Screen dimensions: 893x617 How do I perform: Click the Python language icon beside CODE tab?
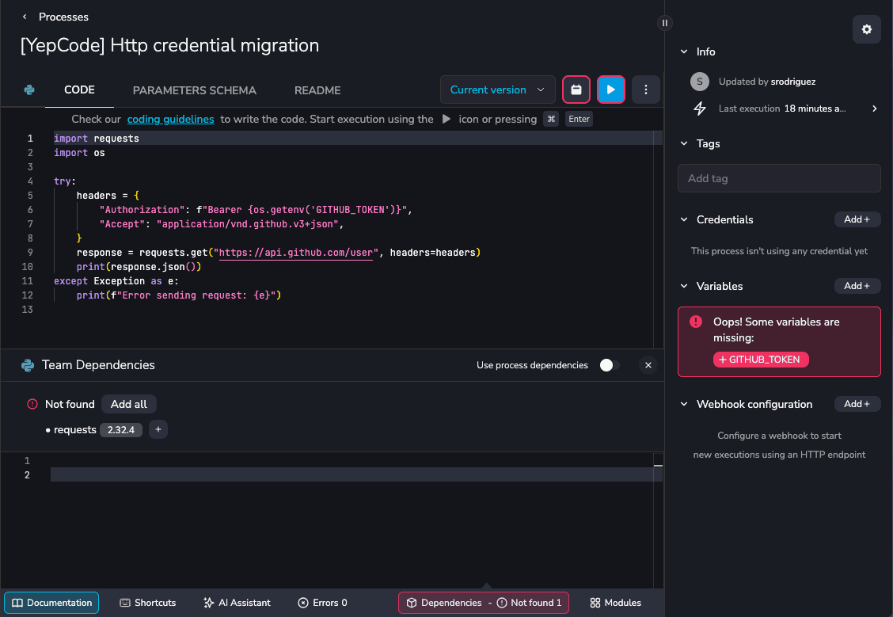click(29, 90)
